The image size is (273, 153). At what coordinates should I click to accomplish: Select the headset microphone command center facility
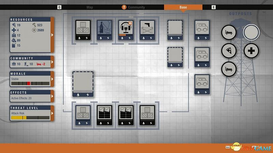click(x=125, y=30)
